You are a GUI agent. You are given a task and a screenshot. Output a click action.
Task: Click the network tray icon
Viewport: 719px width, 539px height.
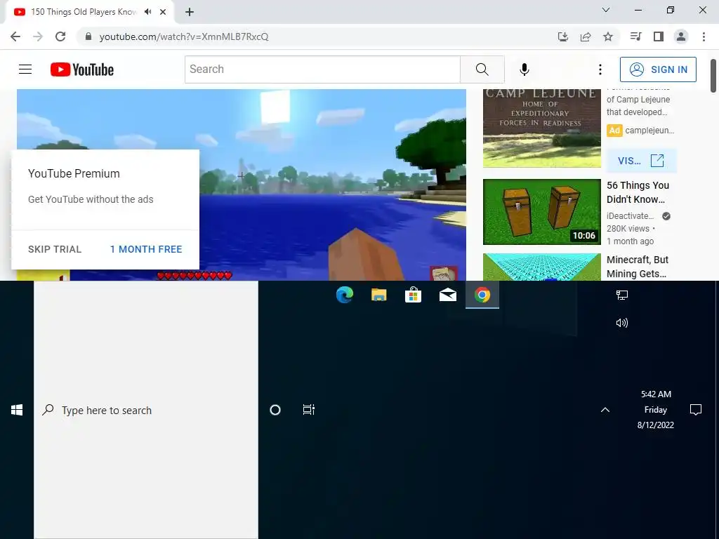(622, 295)
